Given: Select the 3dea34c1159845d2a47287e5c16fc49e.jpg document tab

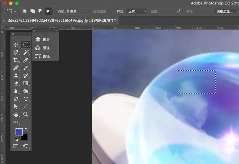Looking at the screenshot, I should point(62,20).
